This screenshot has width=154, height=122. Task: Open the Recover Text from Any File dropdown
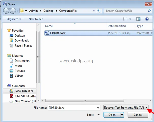pyautogui.click(x=126, y=108)
